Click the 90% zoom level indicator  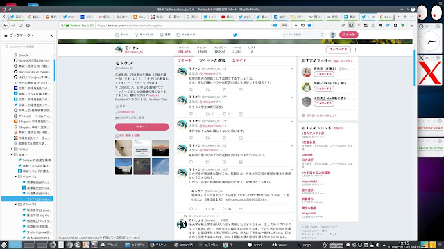[284, 25]
